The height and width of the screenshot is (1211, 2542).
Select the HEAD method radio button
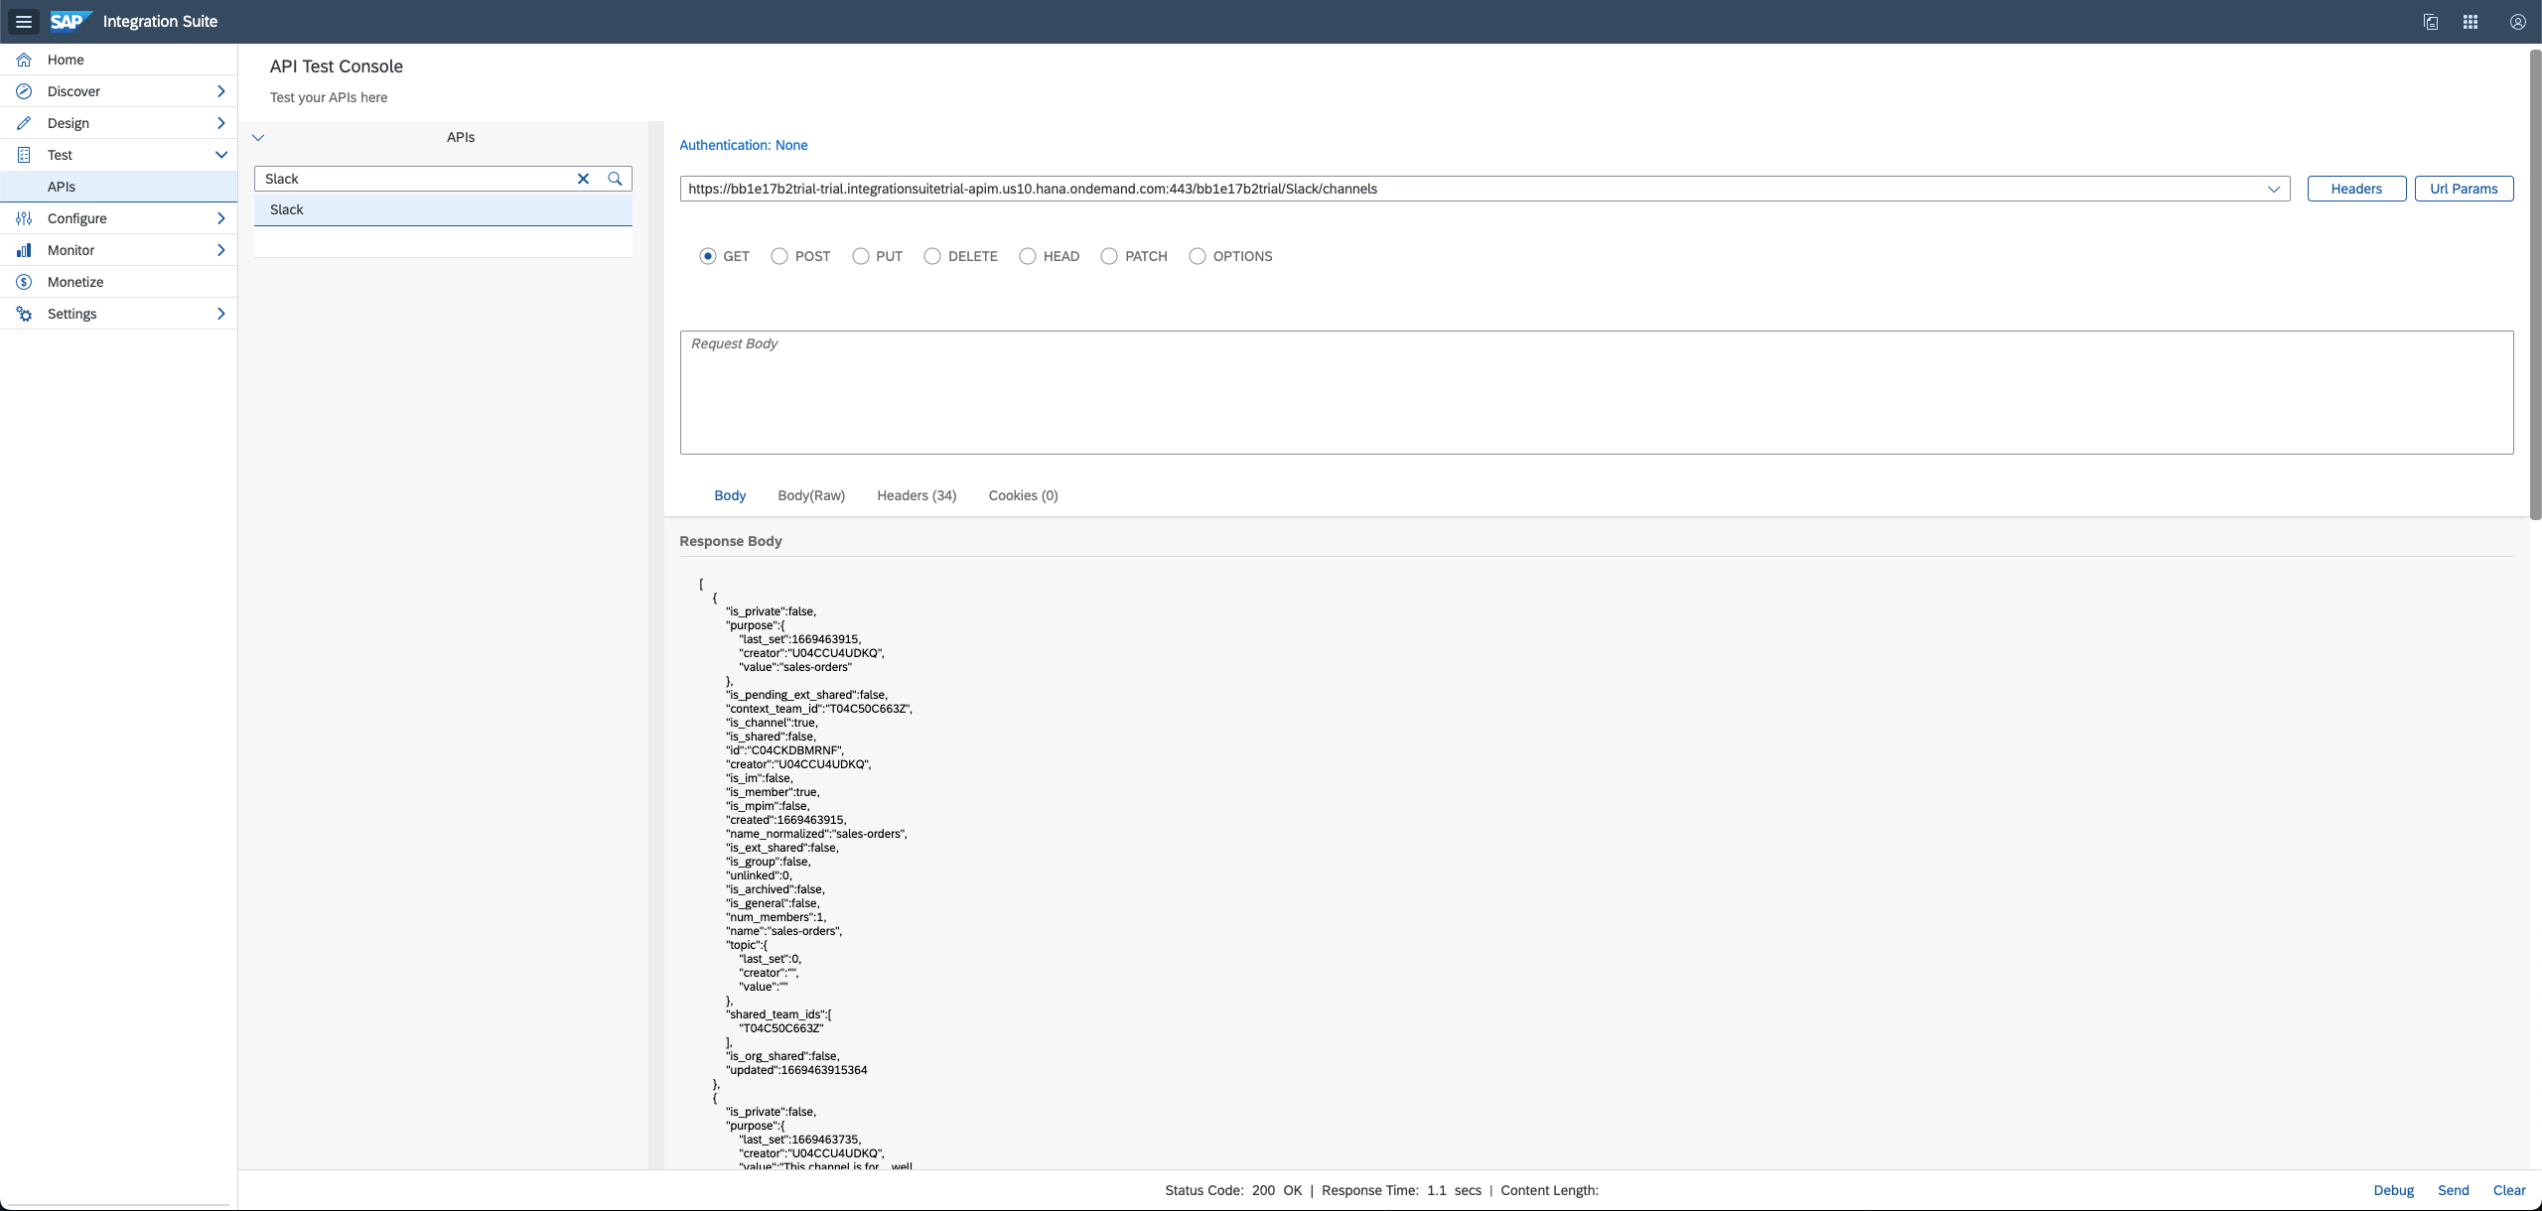click(x=1028, y=256)
